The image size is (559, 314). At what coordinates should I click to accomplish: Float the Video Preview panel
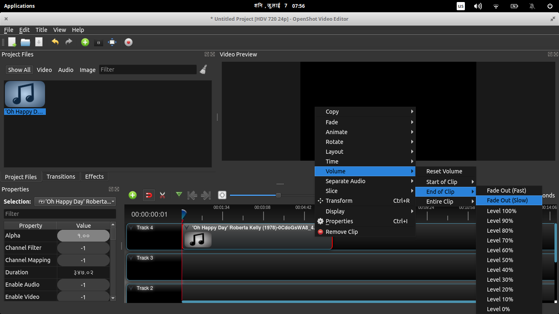[x=550, y=54]
